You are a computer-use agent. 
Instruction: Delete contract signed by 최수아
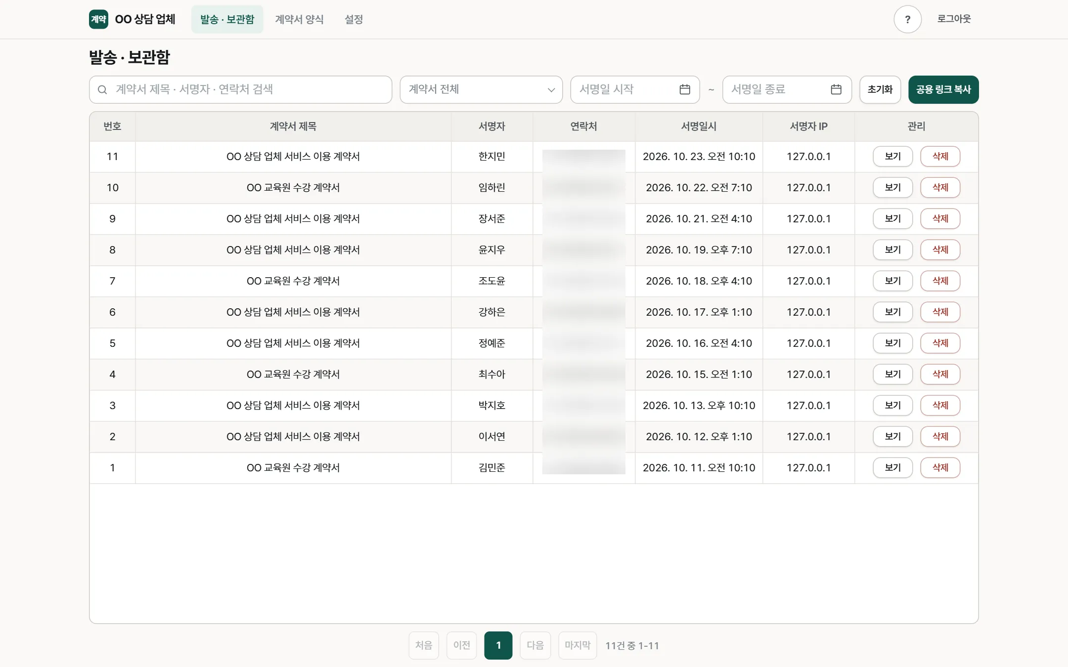tap(940, 375)
